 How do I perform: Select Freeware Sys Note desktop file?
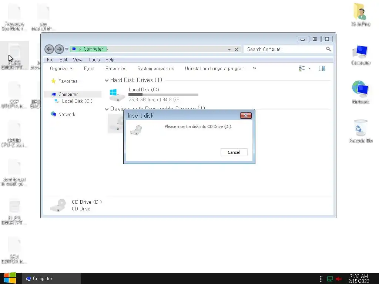(14, 17)
